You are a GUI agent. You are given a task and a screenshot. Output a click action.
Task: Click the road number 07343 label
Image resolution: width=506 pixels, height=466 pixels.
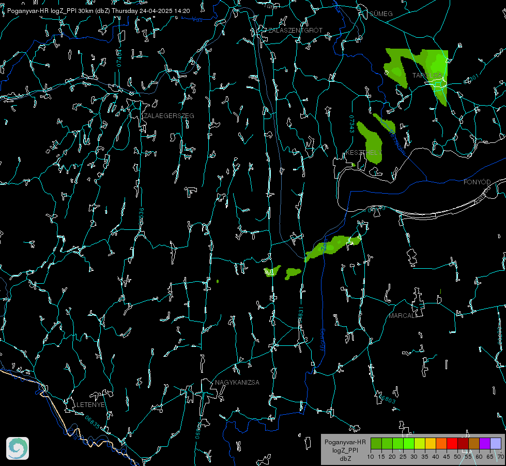[x=352, y=124]
